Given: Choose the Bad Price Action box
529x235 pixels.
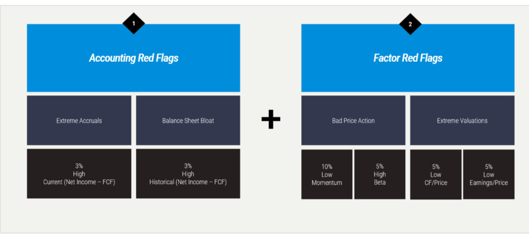Looking at the screenshot, I should pyautogui.click(x=353, y=121).
